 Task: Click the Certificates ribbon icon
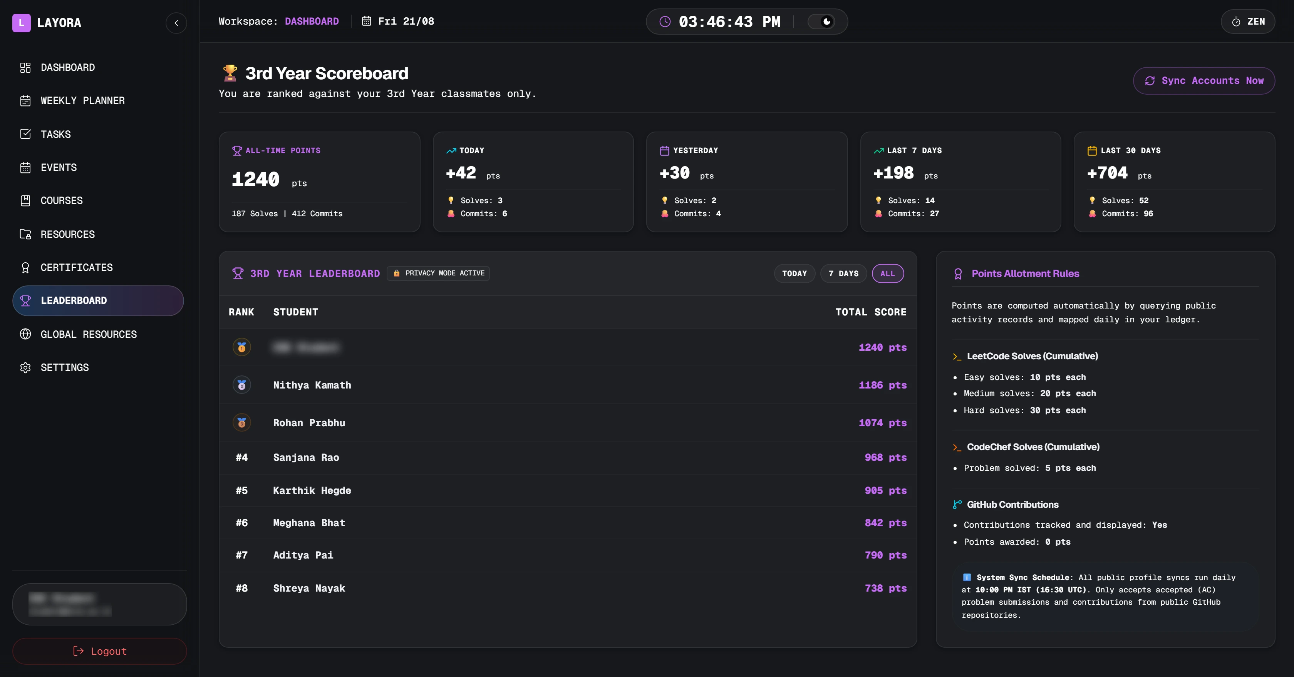[25, 267]
